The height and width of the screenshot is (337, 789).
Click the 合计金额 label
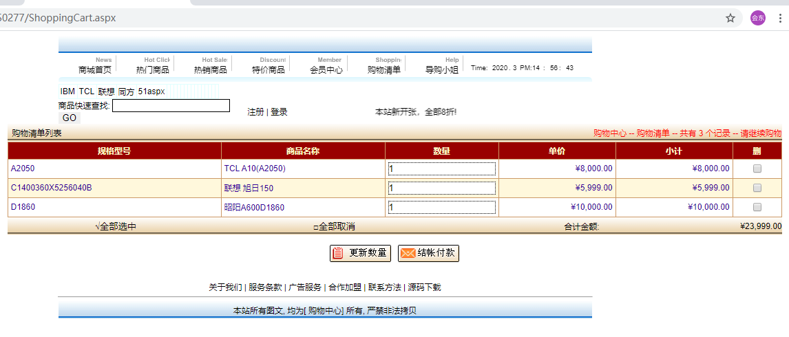(x=582, y=227)
